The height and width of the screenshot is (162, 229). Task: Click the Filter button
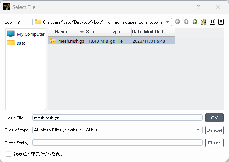214,143
